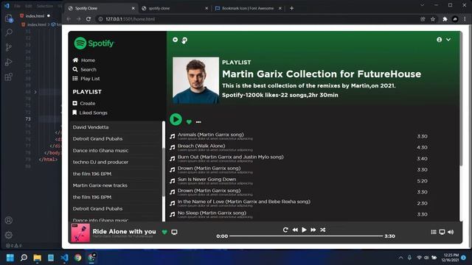This screenshot has height=265, width=472.
Task: Click the repeat icon in player
Action: click(x=285, y=230)
